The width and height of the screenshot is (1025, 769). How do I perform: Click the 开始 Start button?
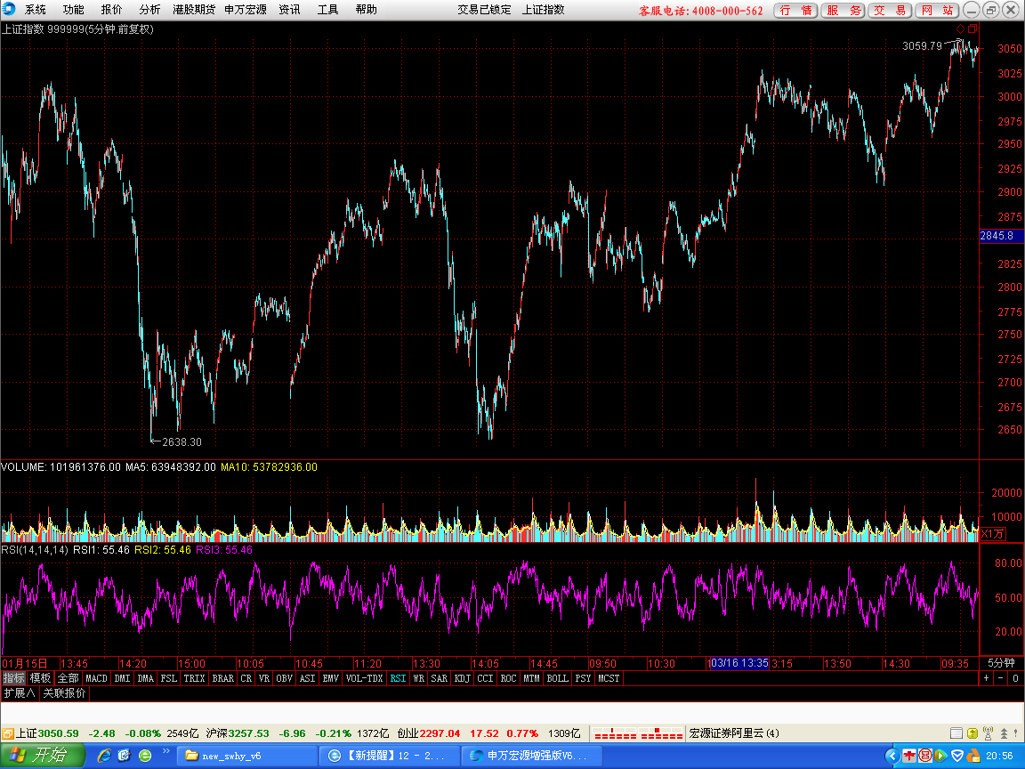[x=43, y=756]
